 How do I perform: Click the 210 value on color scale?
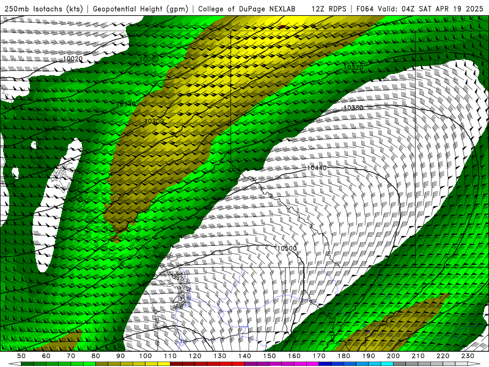pos(418,356)
